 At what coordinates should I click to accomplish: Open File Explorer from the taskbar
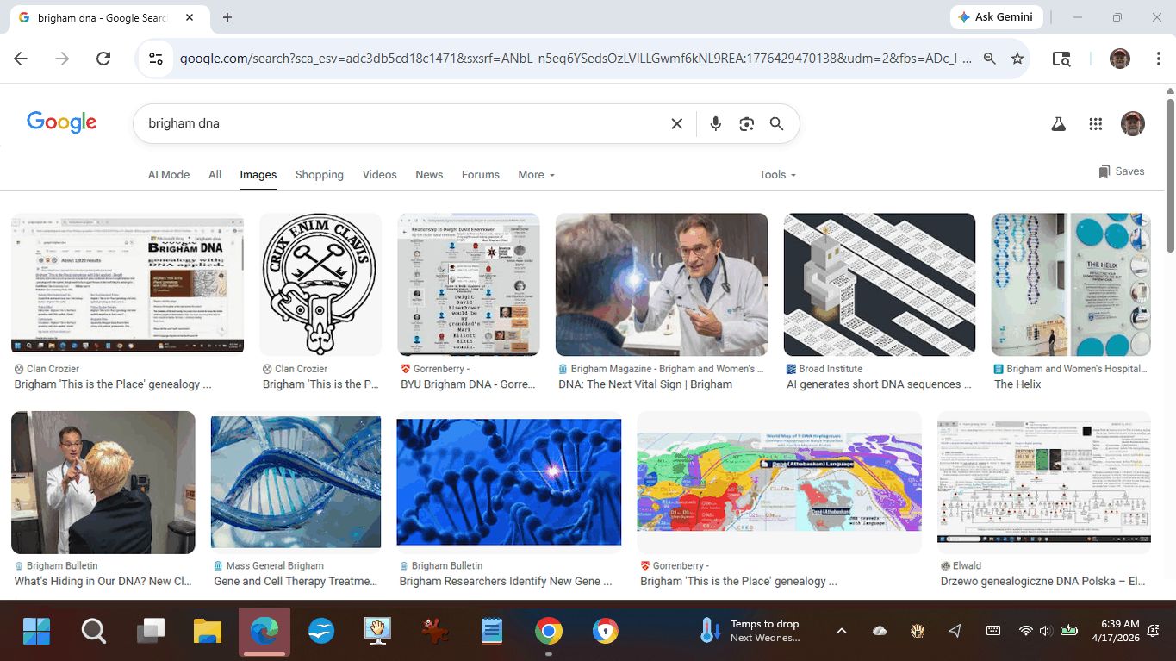(207, 632)
